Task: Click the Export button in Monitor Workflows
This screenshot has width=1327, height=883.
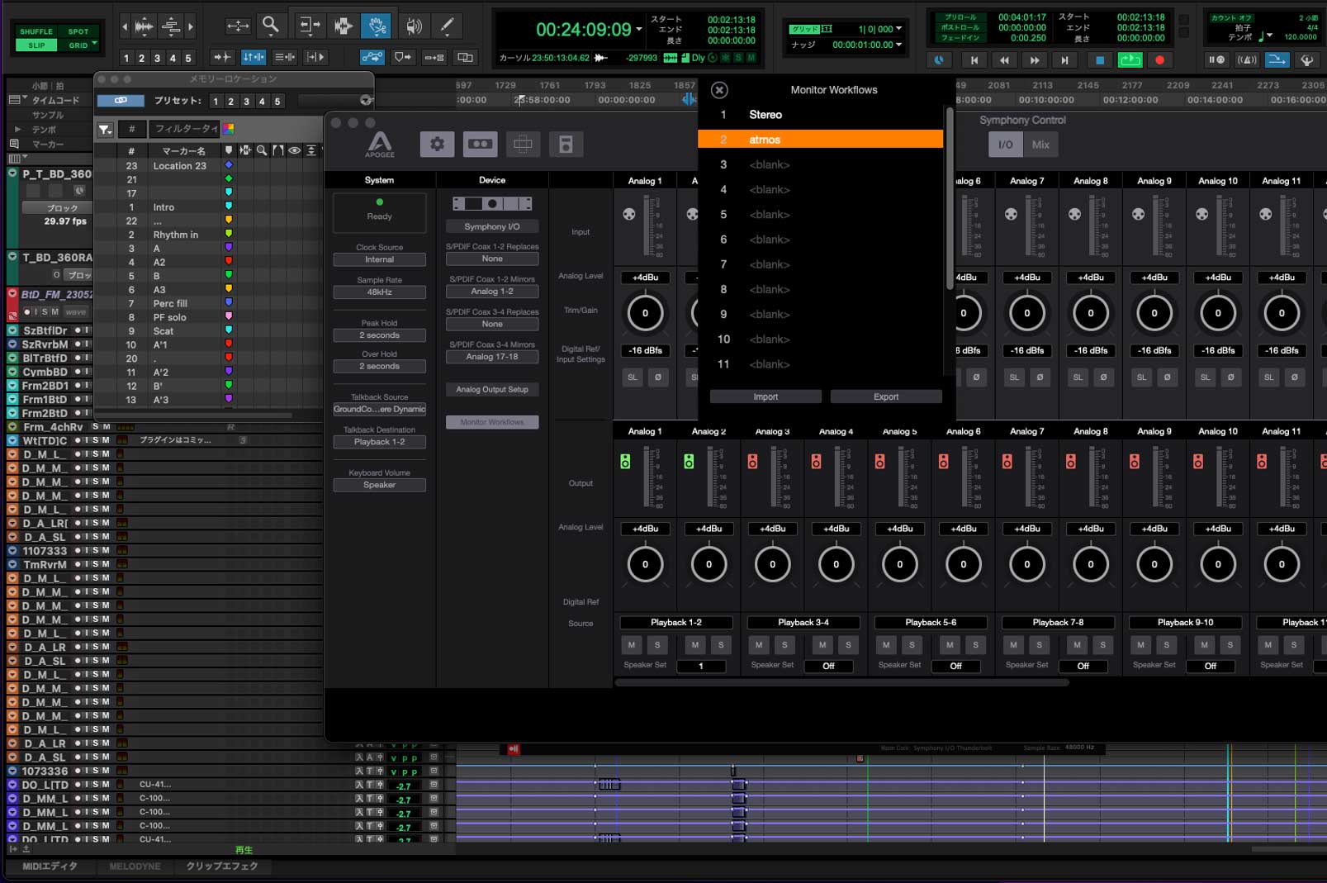Action: pyautogui.click(x=884, y=396)
